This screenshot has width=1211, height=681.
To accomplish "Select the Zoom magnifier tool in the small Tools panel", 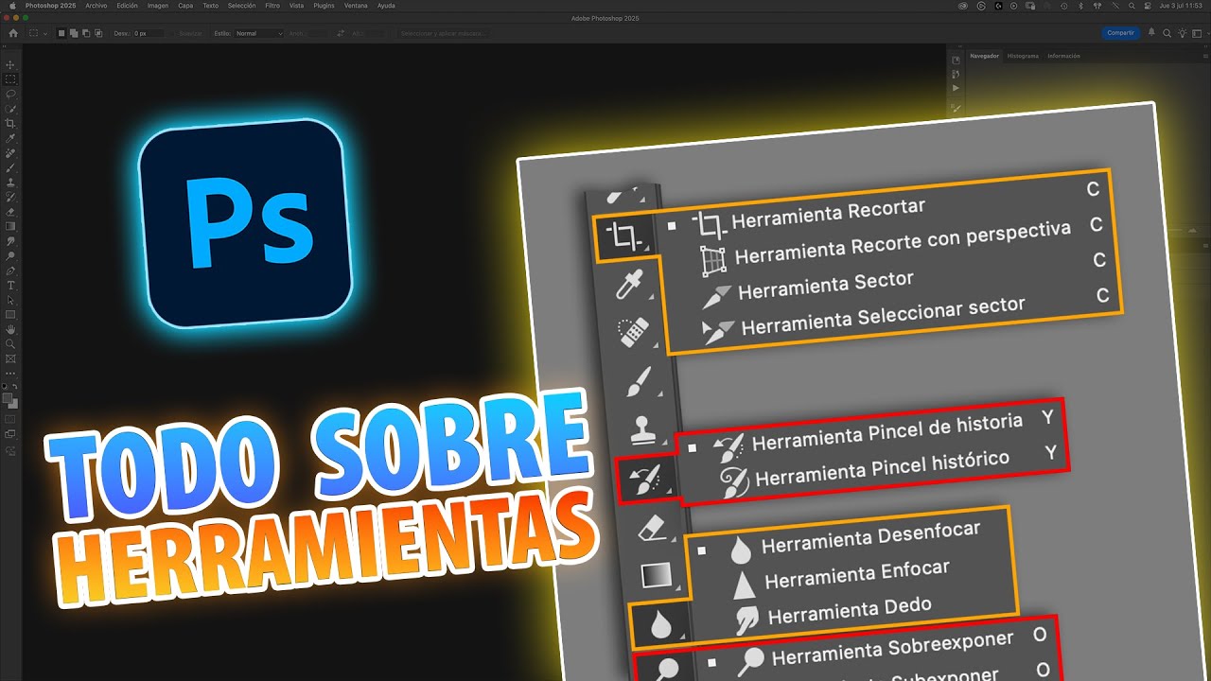I will [x=10, y=343].
